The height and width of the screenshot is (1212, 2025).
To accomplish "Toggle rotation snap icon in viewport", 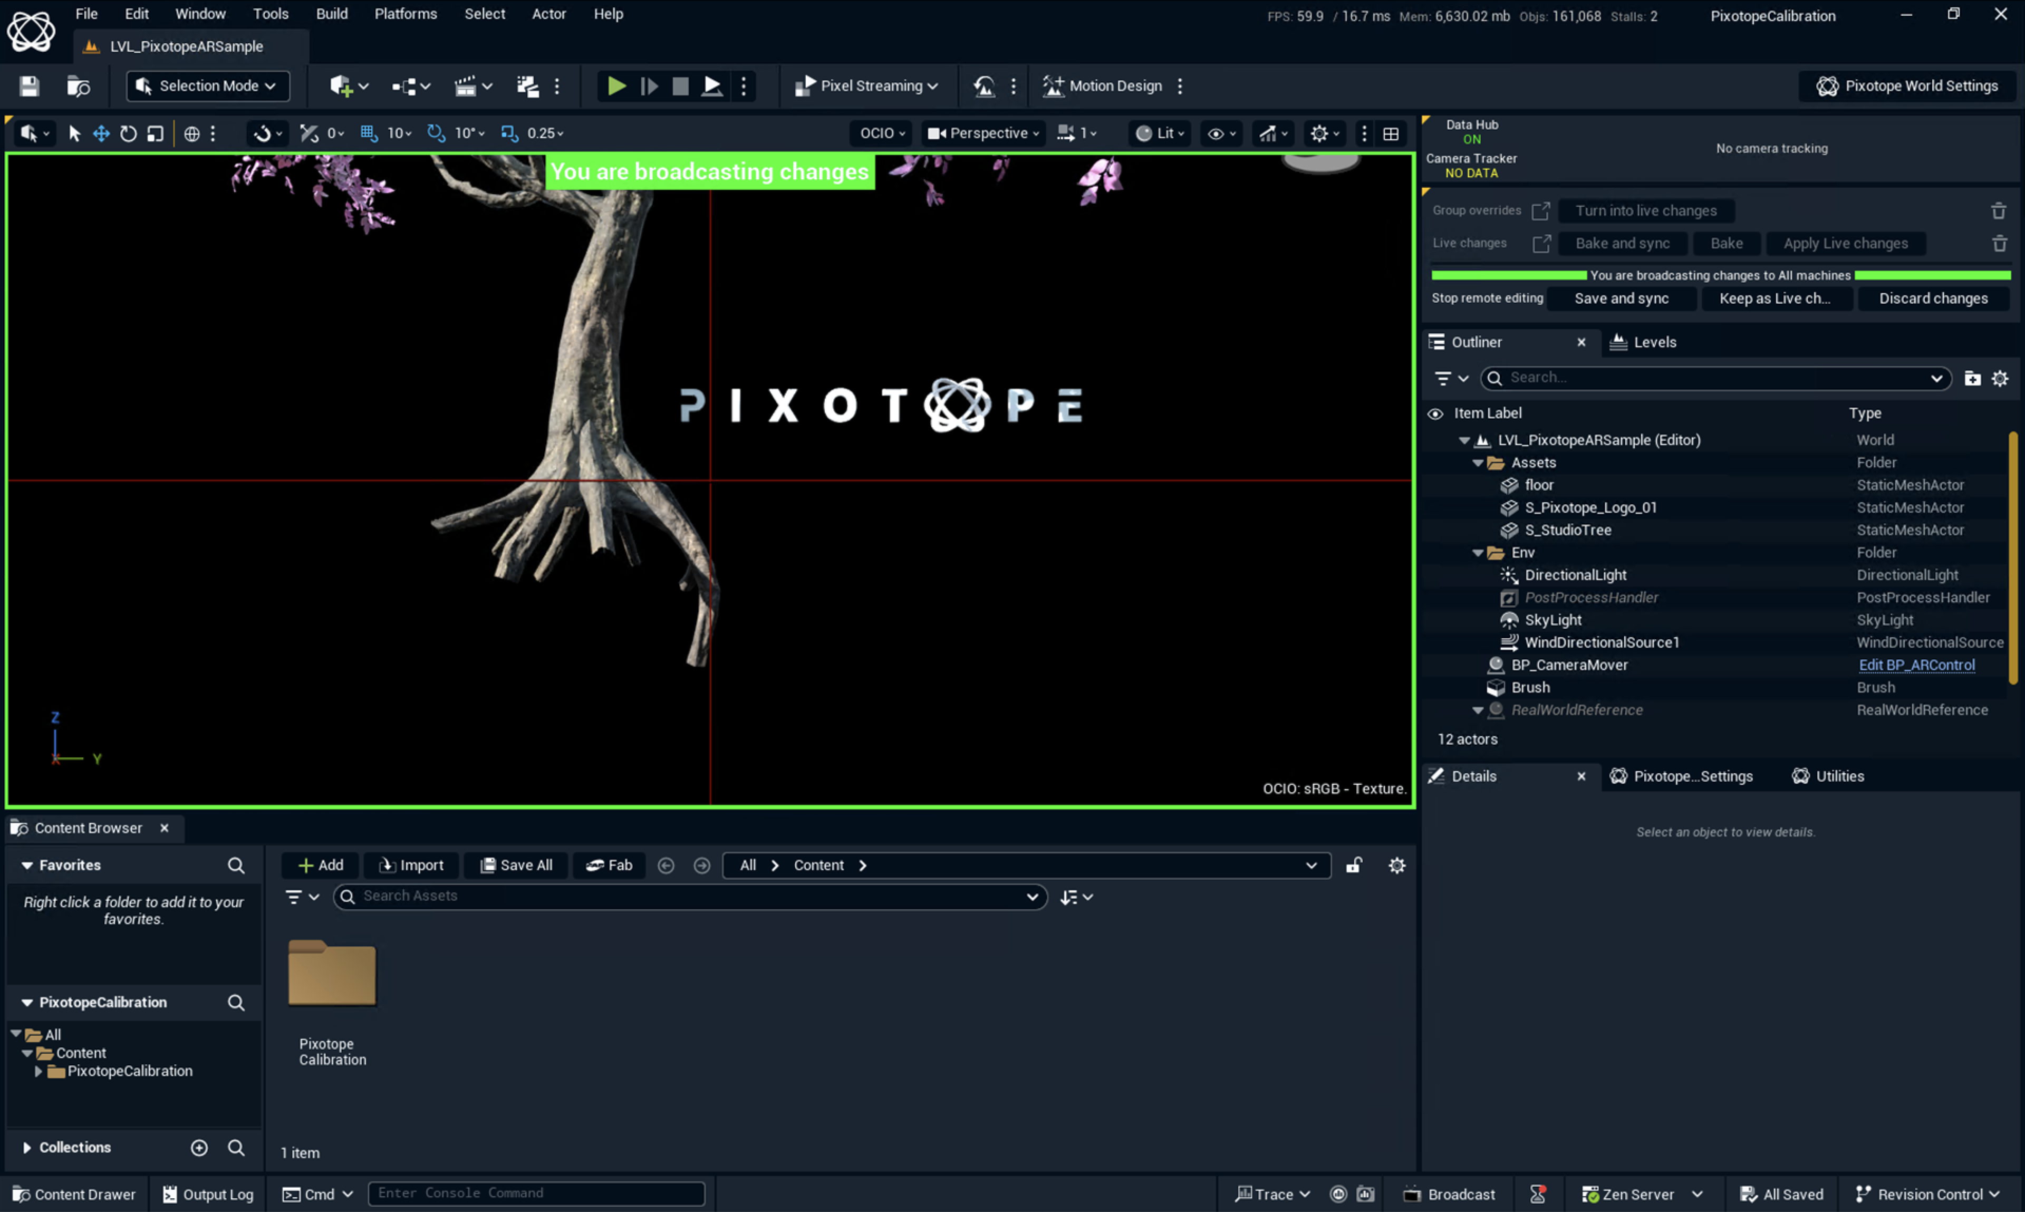I will (436, 133).
